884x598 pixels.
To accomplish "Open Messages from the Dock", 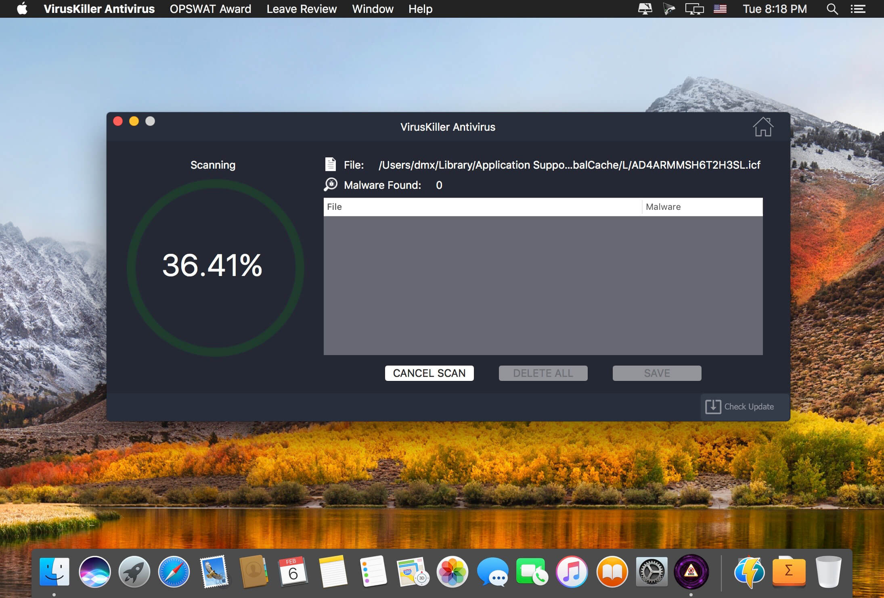I will [x=492, y=571].
